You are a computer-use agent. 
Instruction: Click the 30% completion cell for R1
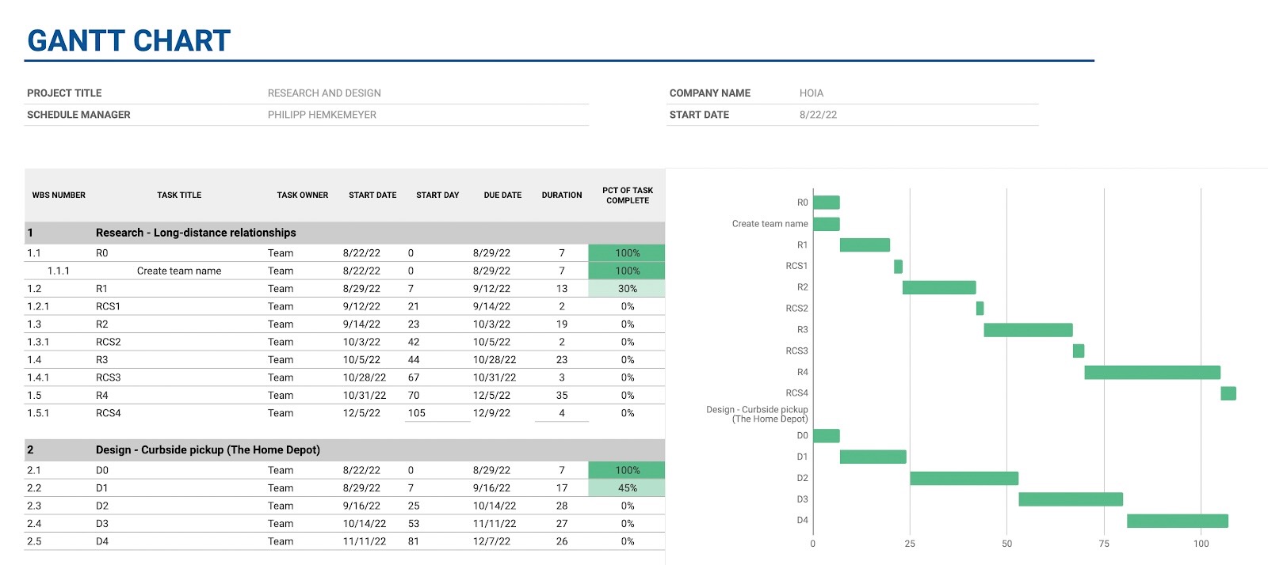point(627,289)
